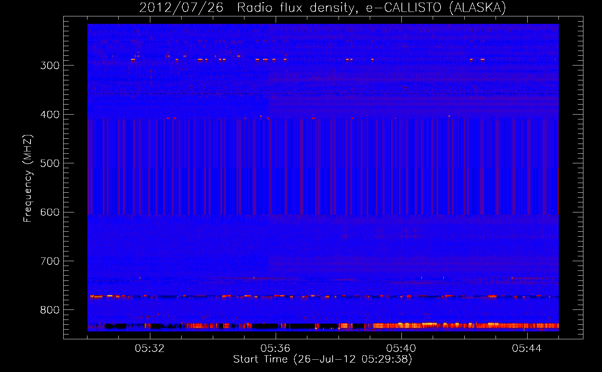Image resolution: width=602 pixels, height=372 pixels.
Task: Click the plot title 'Radio flux density, e-CALLISTO (ALASKA)'
Action: coord(371,8)
